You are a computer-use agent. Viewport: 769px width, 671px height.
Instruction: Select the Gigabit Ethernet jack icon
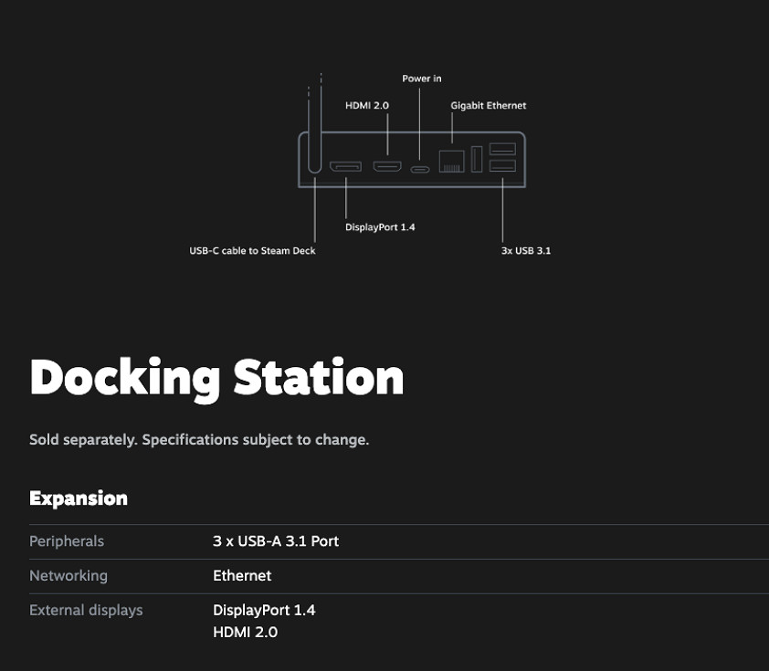coord(451,161)
